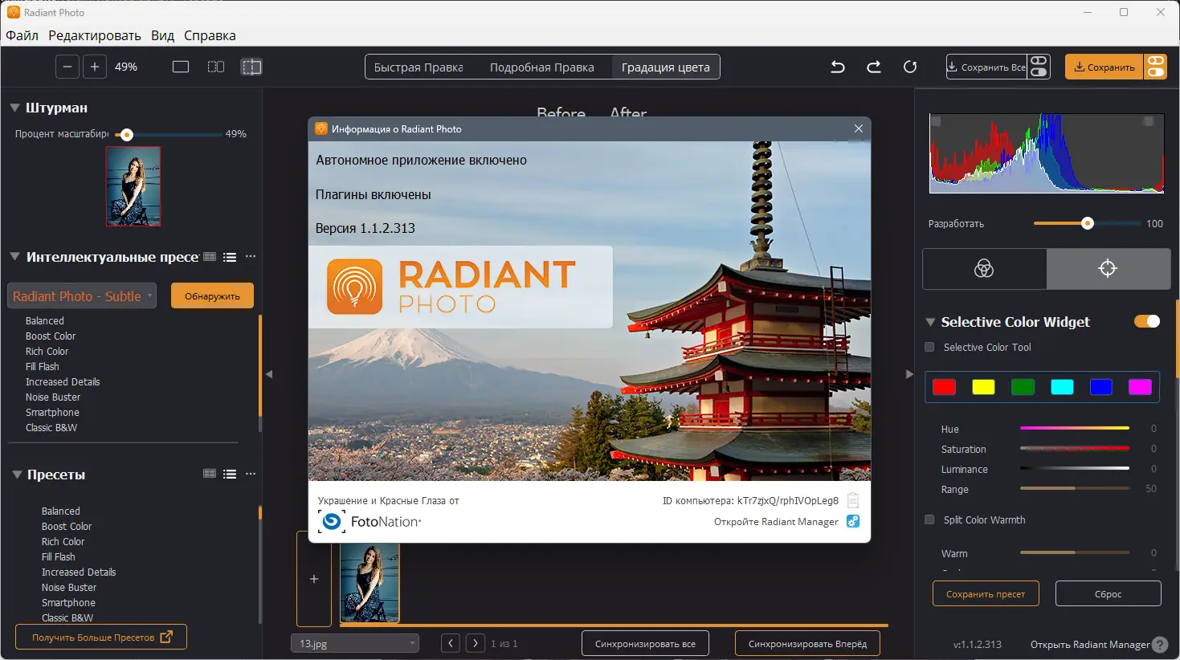Toggle the Selective Color Widget switch
Screen dimensions: 1180x660
[1146, 322]
